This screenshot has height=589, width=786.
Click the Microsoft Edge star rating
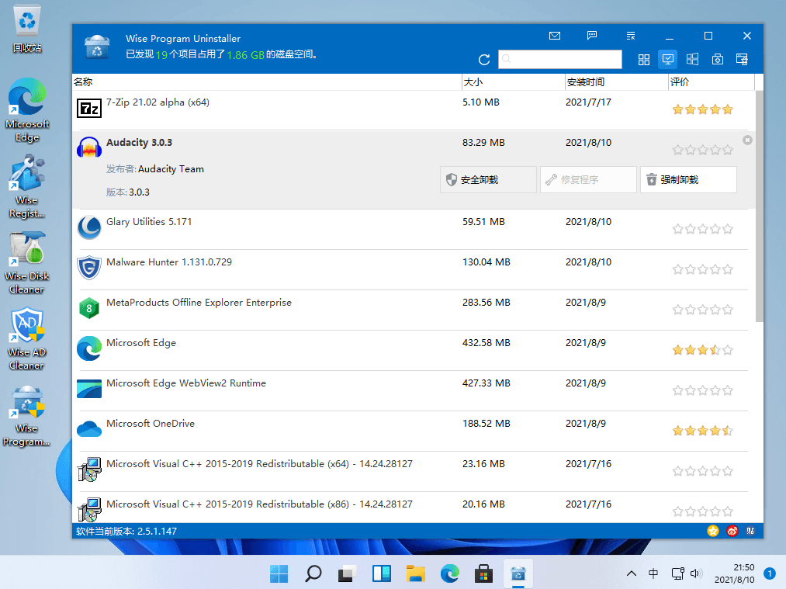point(703,350)
